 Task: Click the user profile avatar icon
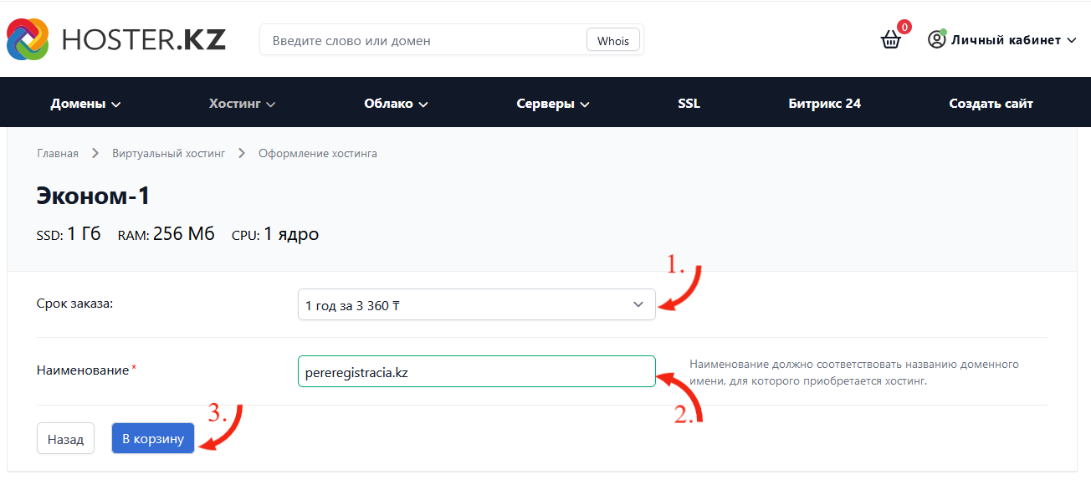[x=936, y=39]
